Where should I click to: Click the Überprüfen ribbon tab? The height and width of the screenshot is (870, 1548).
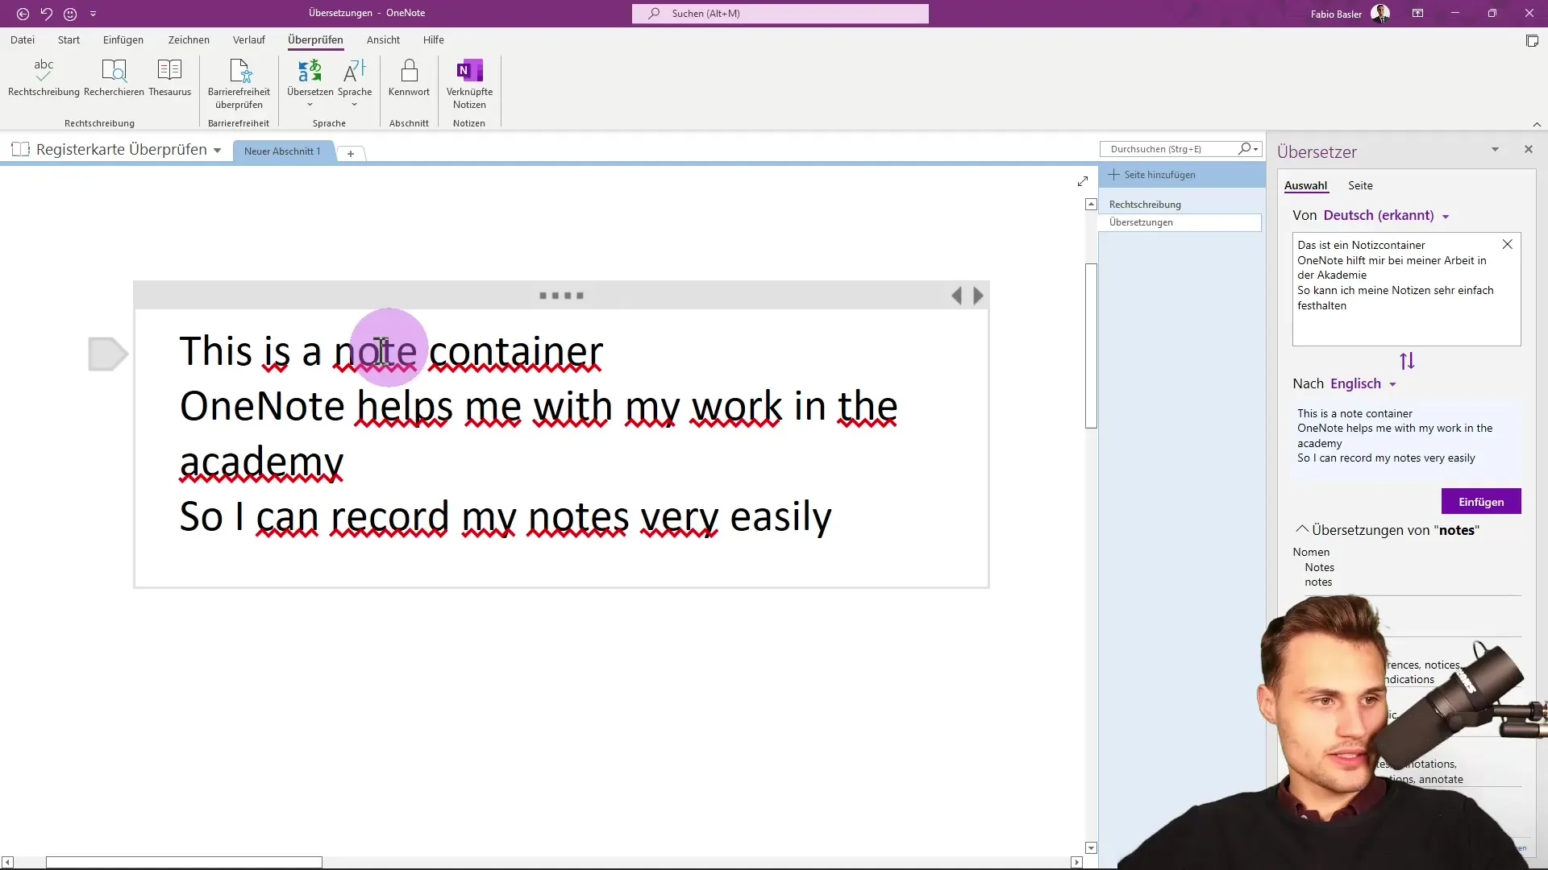pyautogui.click(x=315, y=39)
